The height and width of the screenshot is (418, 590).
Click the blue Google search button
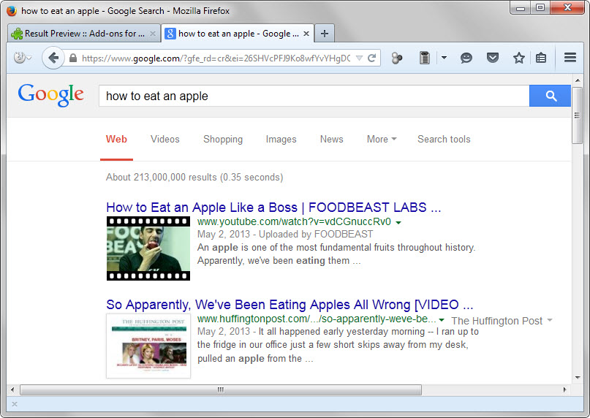pos(550,96)
